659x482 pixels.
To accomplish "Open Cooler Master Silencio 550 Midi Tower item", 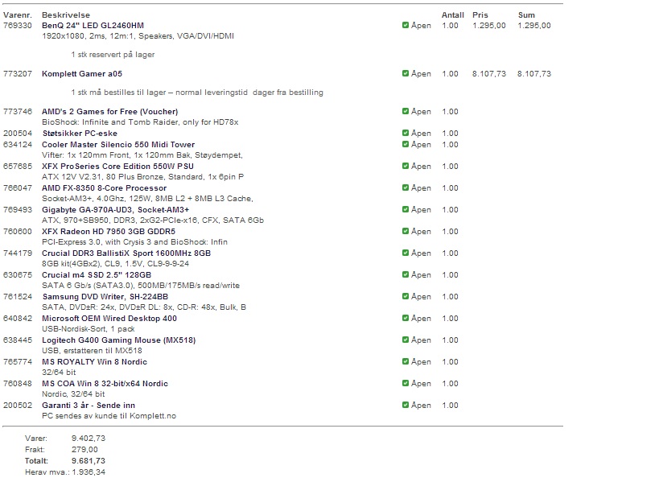I will pyautogui.click(x=118, y=145).
